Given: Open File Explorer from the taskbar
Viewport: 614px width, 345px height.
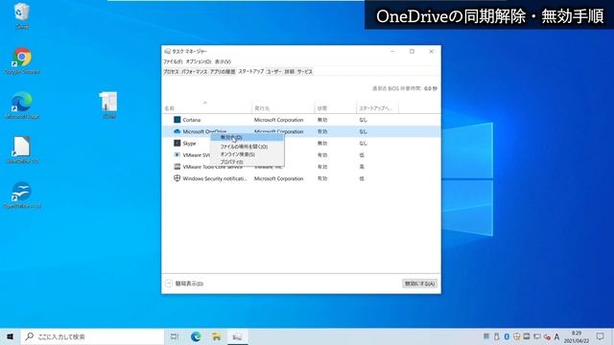Looking at the screenshot, I should (x=217, y=336).
